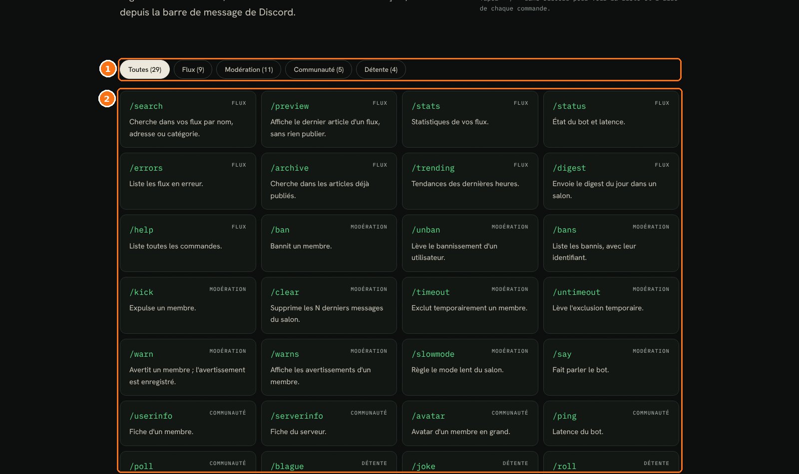Open the /clear command card
Image resolution: width=799 pixels, height=474 pixels.
(x=329, y=305)
